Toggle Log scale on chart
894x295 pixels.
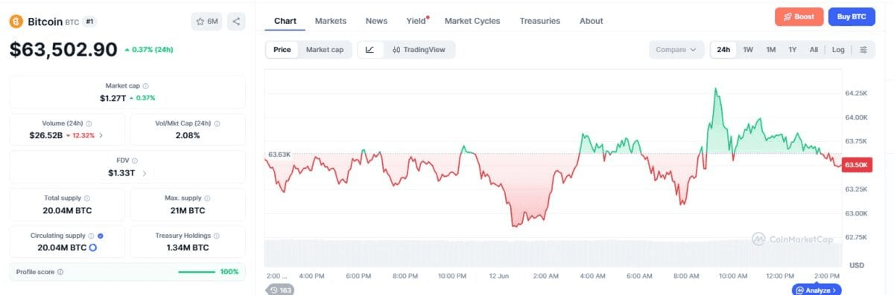pyautogui.click(x=838, y=50)
